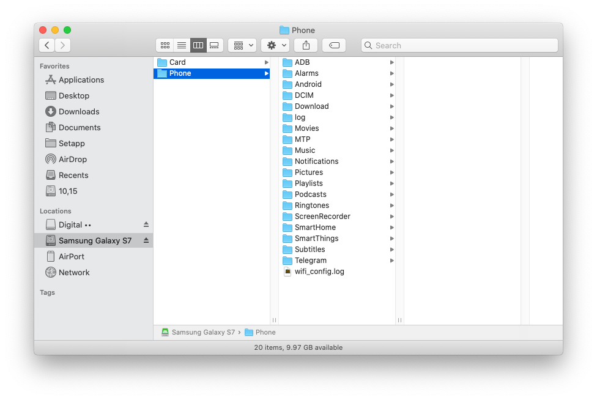Screen dimensions: 597x400
Task: Open the ScreenRecorder folder
Action: (337, 217)
